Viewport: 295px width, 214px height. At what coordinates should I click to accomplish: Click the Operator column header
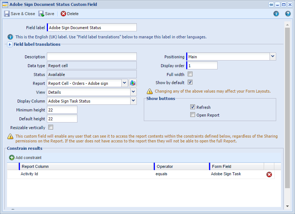(x=181, y=166)
